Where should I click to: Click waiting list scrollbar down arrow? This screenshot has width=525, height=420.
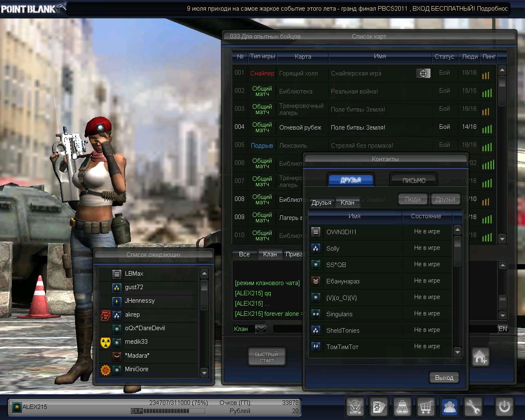204,372
